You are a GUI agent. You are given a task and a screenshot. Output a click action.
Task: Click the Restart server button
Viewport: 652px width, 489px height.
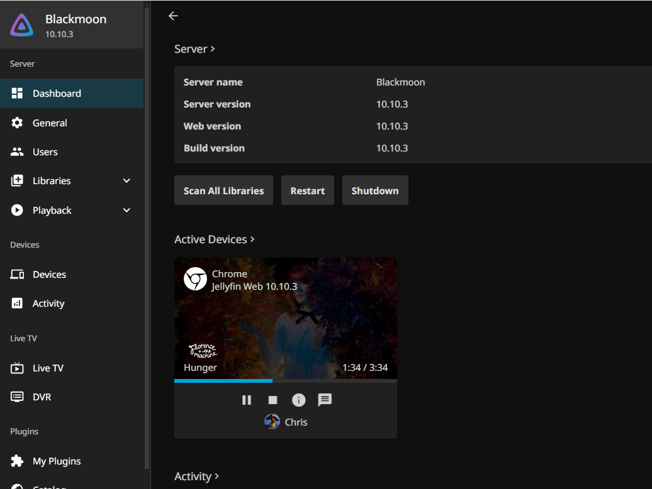click(307, 190)
